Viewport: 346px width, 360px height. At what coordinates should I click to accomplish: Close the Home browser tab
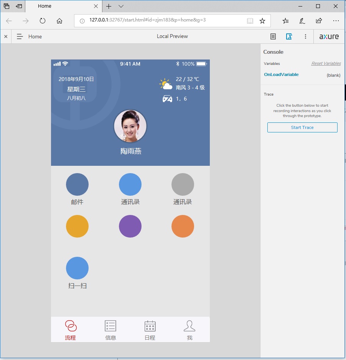coord(96,6)
